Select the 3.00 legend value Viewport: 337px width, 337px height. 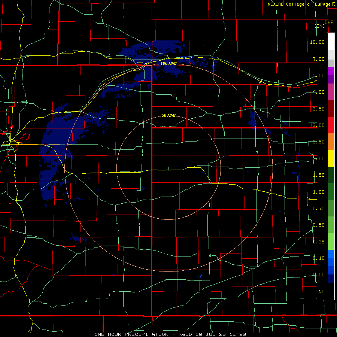(x=319, y=125)
